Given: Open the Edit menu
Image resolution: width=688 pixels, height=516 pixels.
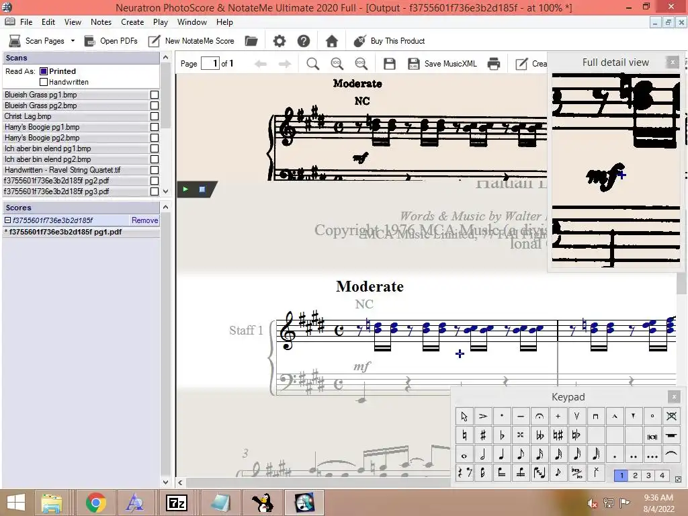Looking at the screenshot, I should click(48, 22).
